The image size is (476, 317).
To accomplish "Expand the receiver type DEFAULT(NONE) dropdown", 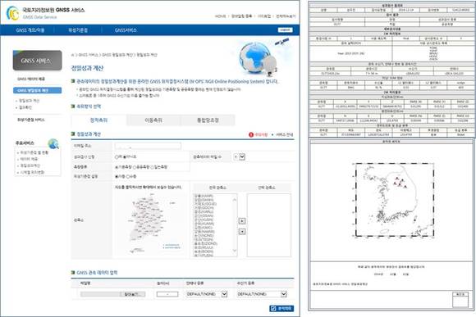I will (x=262, y=294).
